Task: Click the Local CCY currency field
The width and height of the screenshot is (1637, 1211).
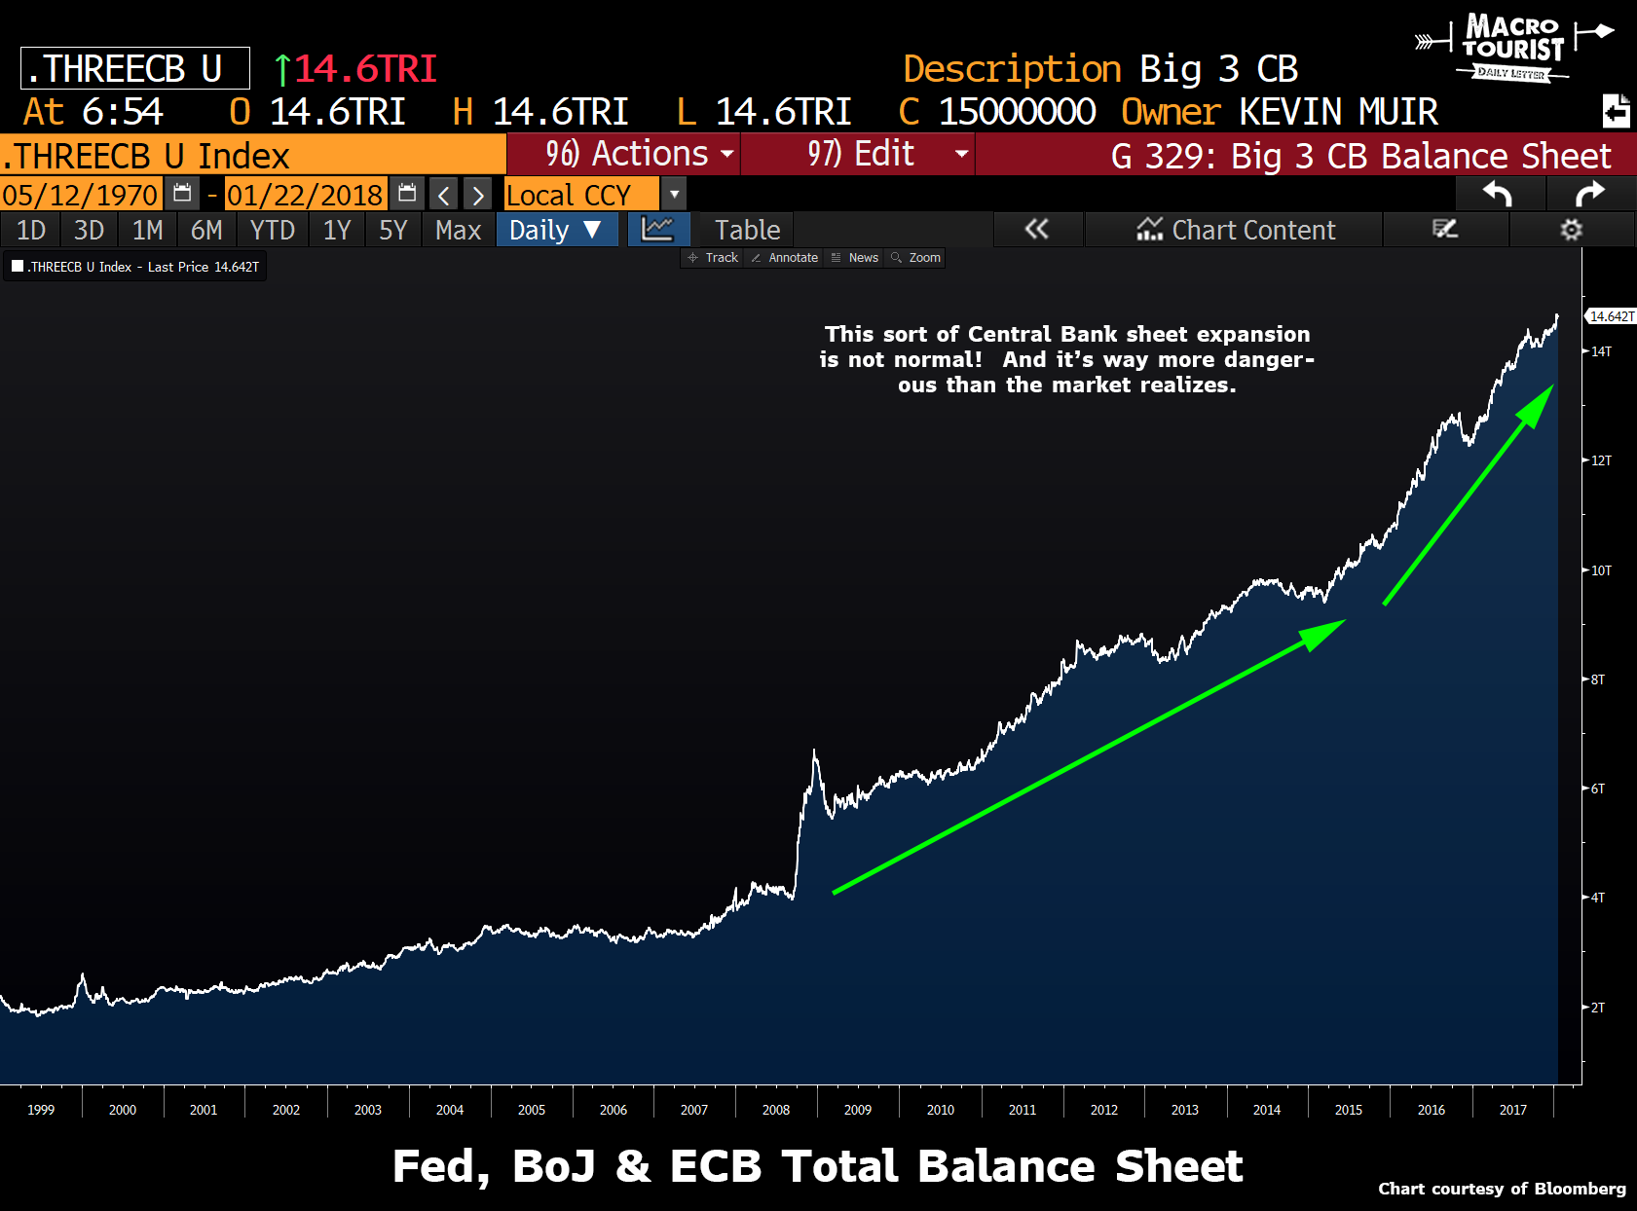Action: [581, 195]
